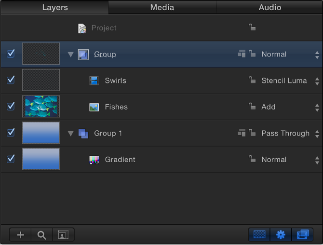323x245 pixels.
Task: Toggle the show masks checkerboard button
Action: [x=259, y=234]
